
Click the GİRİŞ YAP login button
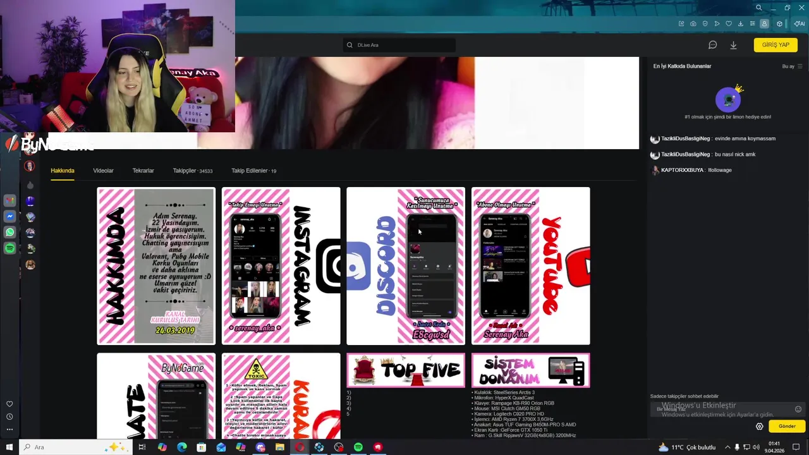pyautogui.click(x=776, y=45)
